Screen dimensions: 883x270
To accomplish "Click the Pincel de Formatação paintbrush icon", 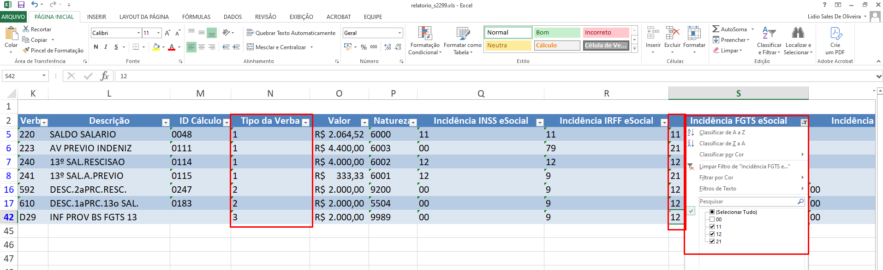I will click(26, 50).
